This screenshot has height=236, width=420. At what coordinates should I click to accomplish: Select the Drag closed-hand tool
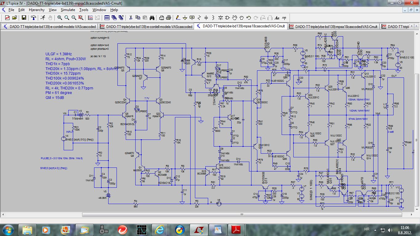(x=242, y=18)
